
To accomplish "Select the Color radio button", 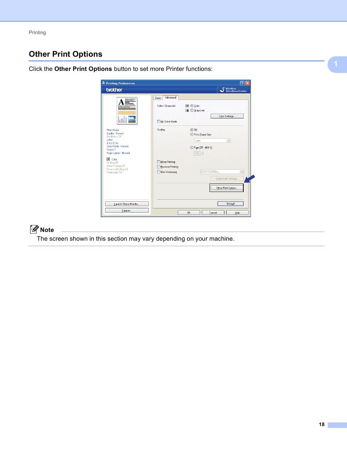I will pos(192,106).
